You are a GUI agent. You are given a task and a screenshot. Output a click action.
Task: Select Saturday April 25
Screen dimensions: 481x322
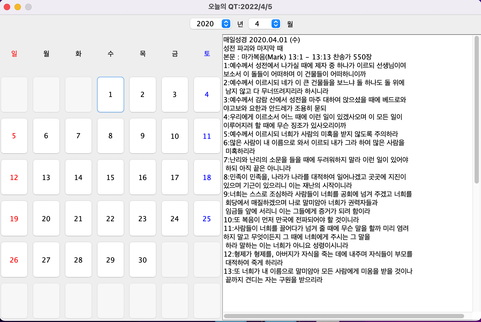coord(207,219)
